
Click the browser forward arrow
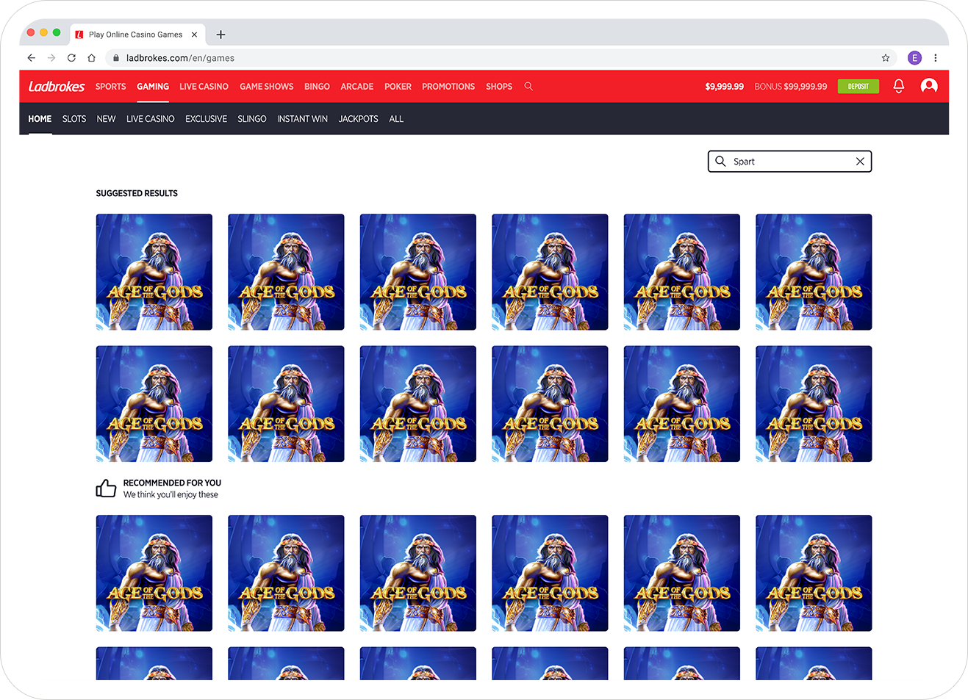(51, 58)
